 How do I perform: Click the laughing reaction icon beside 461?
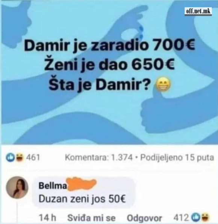[19, 157]
